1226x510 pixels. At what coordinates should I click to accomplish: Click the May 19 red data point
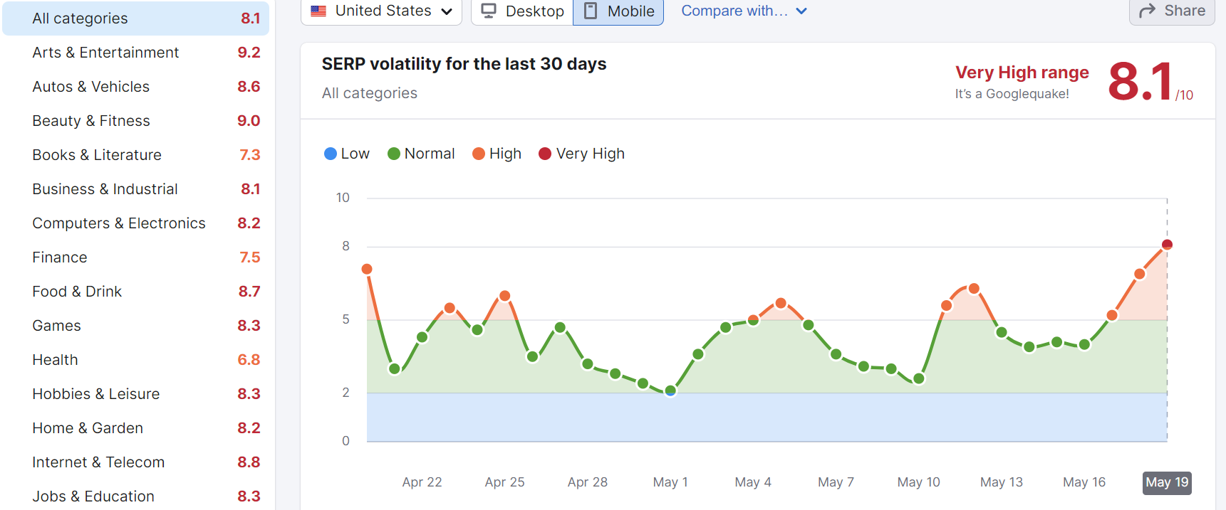click(x=1167, y=245)
